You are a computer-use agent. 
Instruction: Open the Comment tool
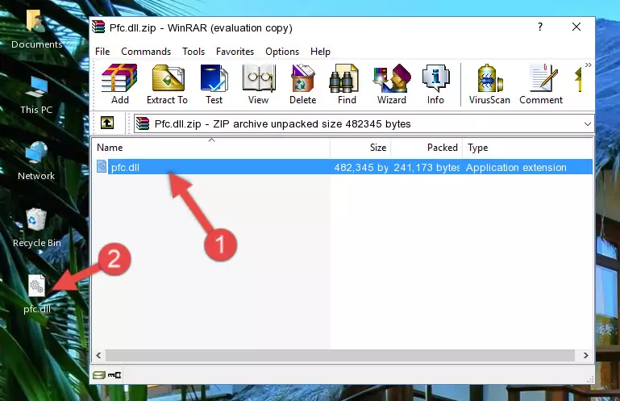(x=541, y=84)
